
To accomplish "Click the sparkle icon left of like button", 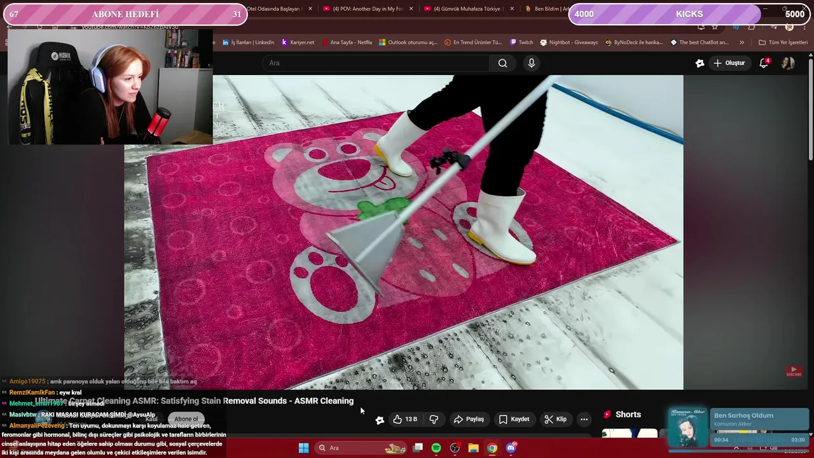I will tap(380, 420).
